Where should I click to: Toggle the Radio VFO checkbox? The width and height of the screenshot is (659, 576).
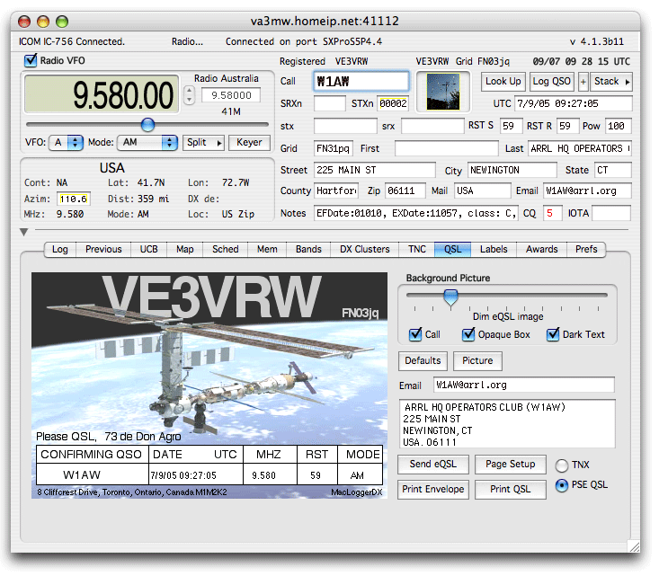click(31, 60)
